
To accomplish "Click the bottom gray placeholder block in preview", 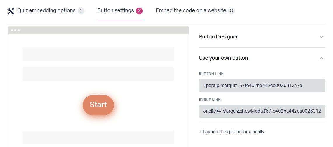I will click(x=98, y=137).
